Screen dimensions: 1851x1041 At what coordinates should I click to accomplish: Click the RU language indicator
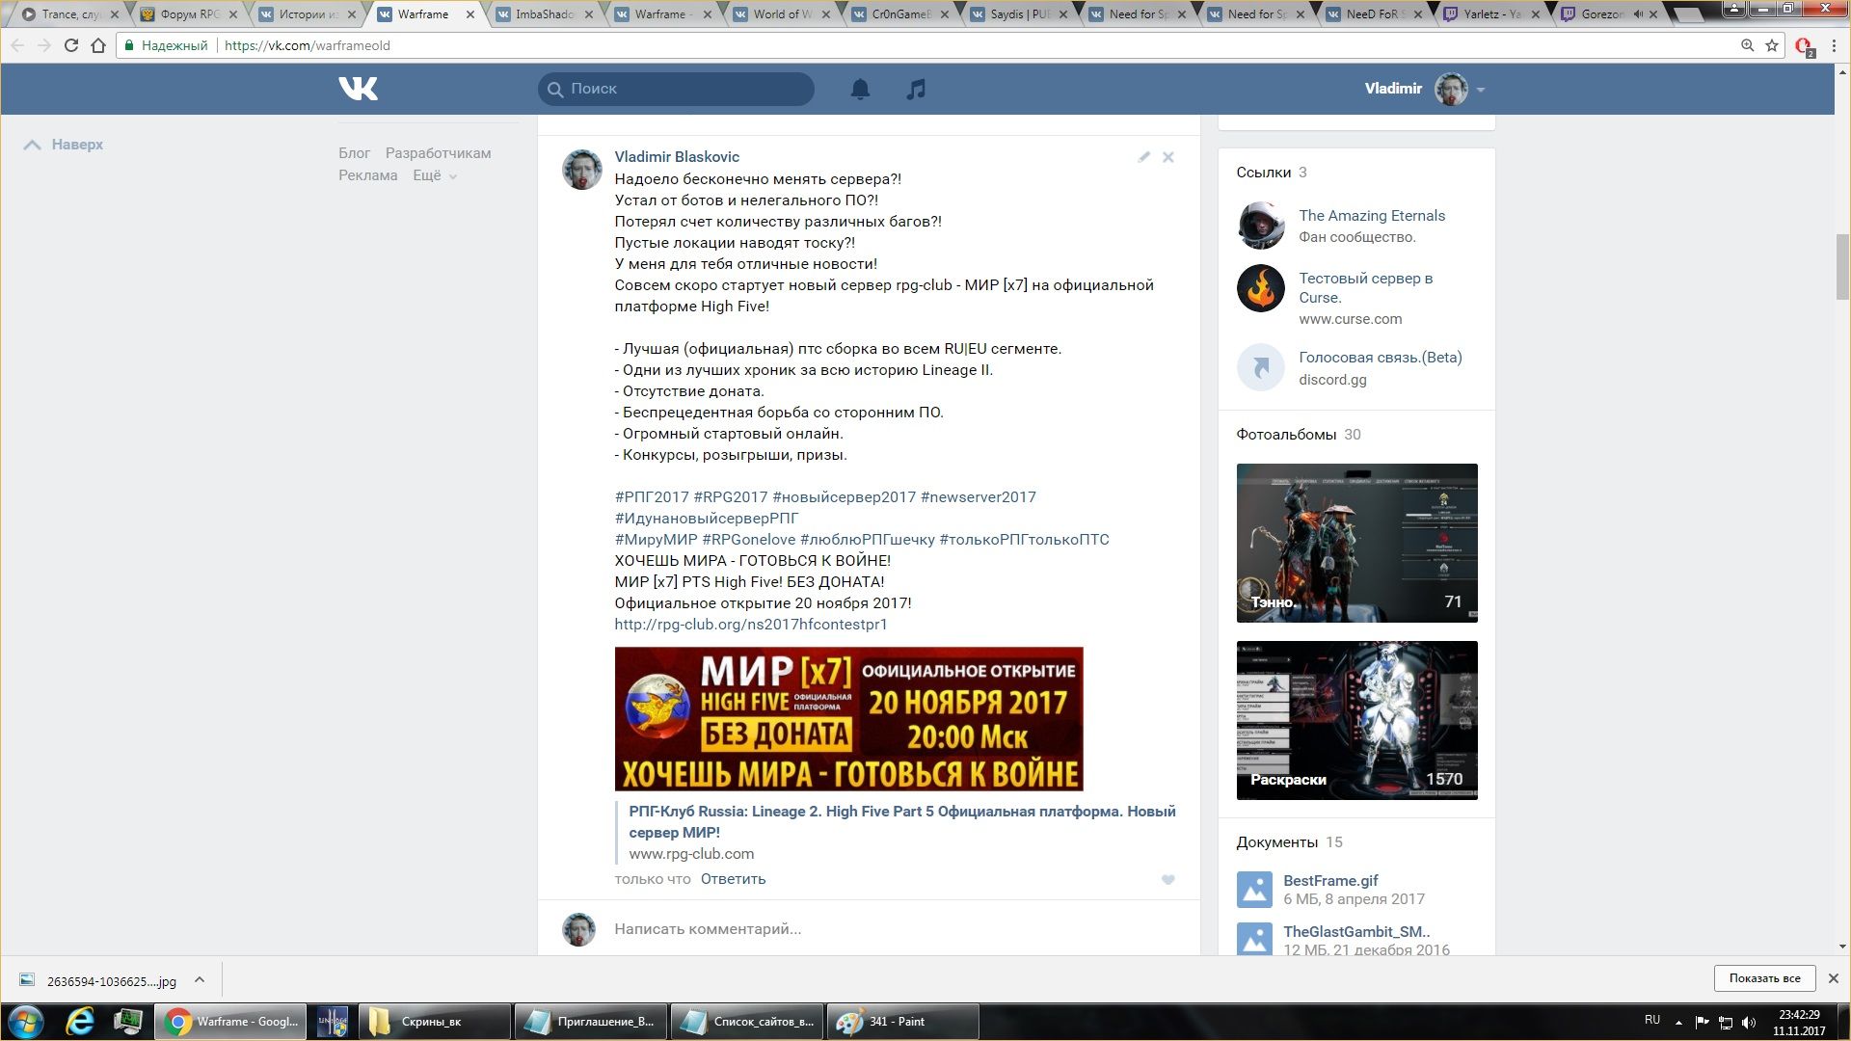[1652, 1020]
